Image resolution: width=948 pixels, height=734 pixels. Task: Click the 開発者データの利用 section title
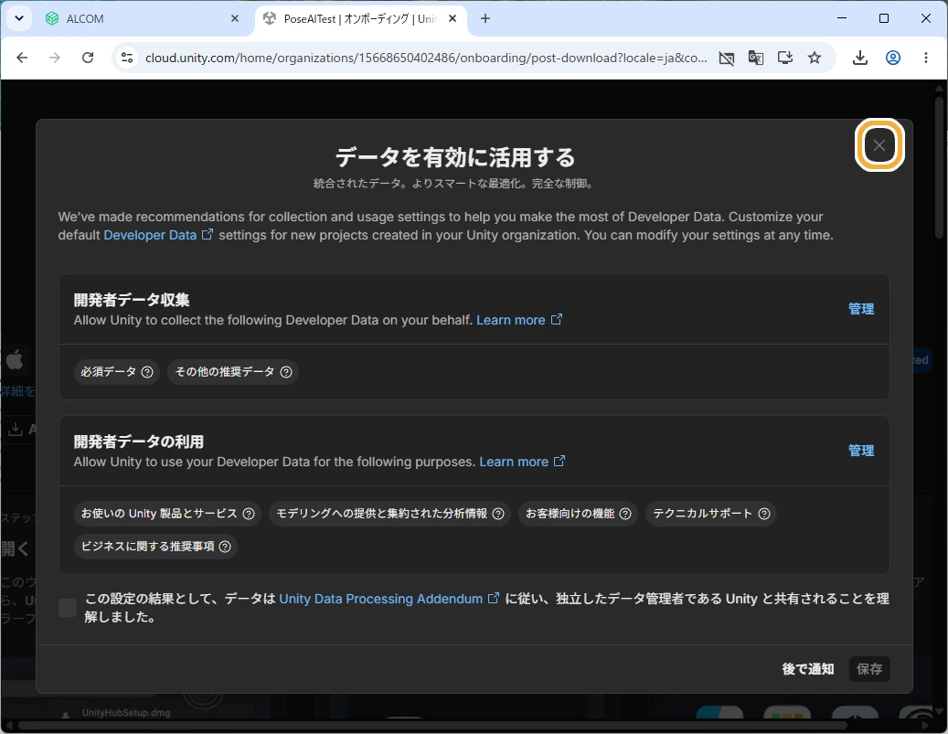tap(138, 441)
